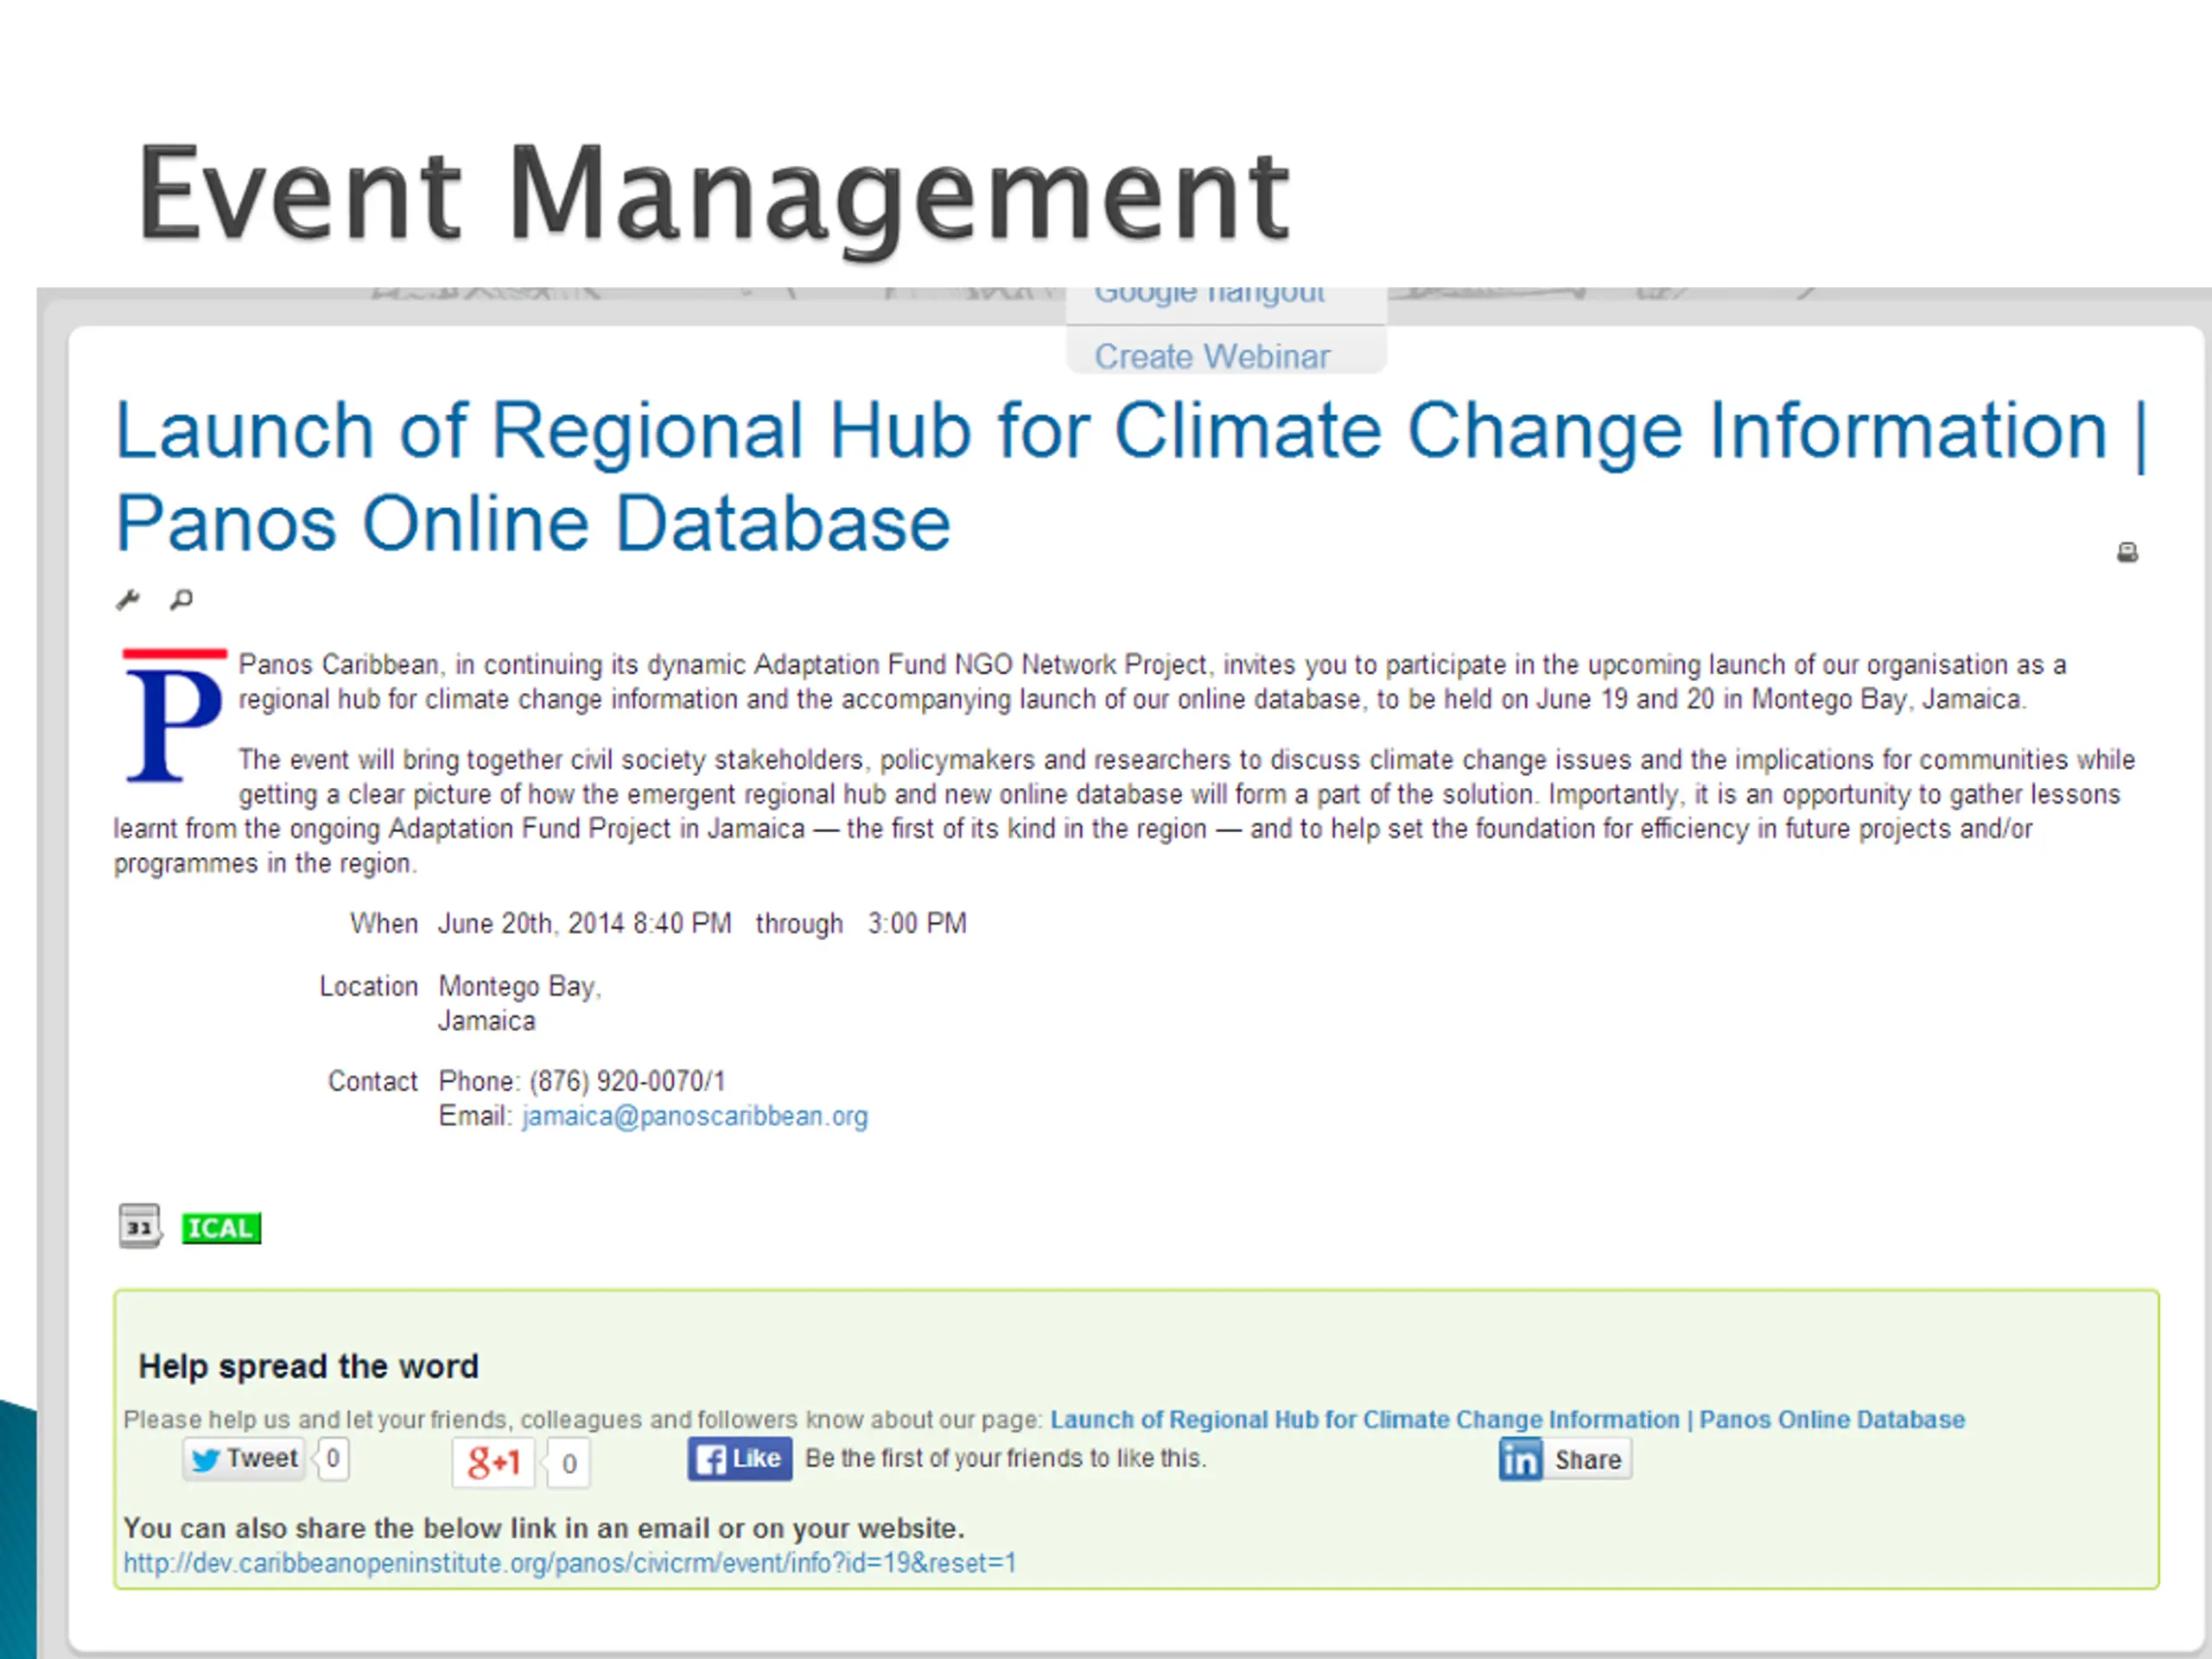
Task: Click the wrench configure icon under title
Action: 128,600
